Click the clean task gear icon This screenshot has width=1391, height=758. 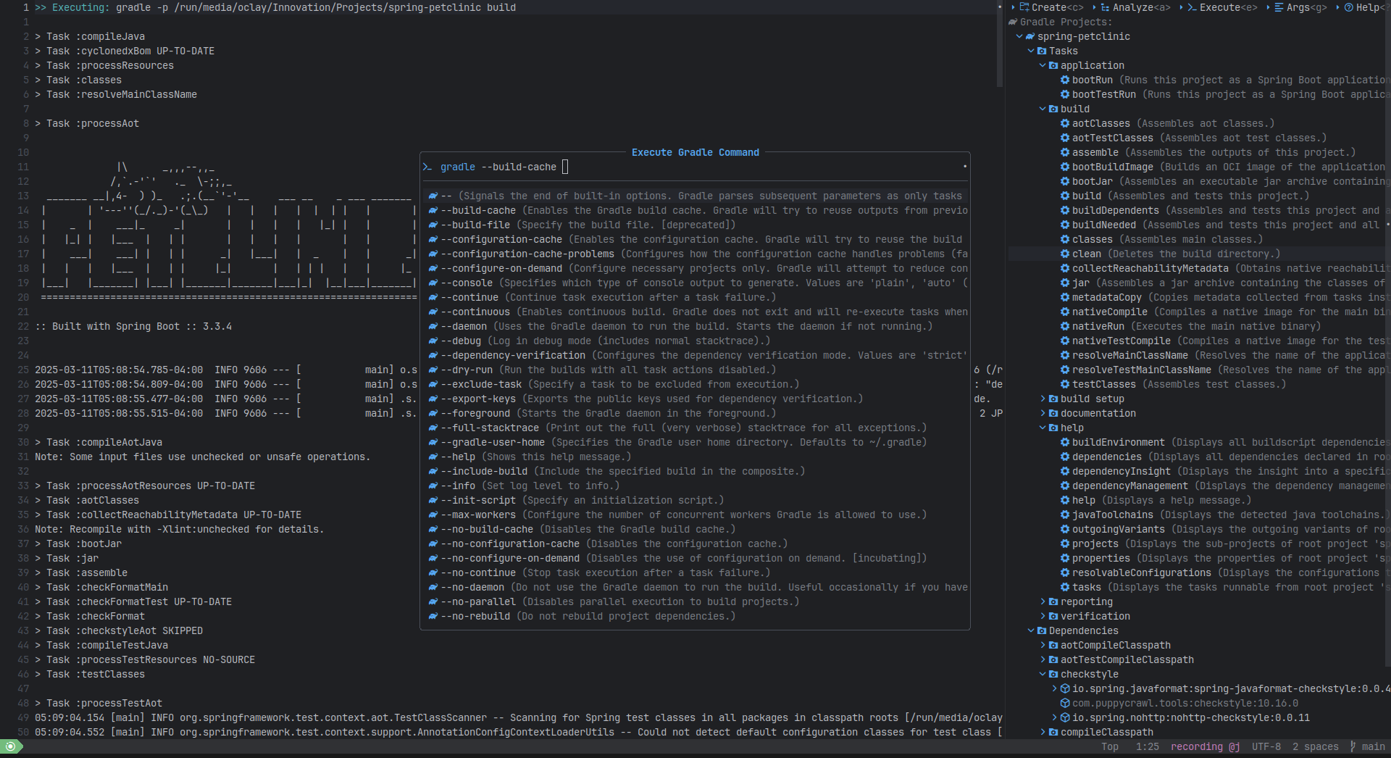(x=1065, y=254)
